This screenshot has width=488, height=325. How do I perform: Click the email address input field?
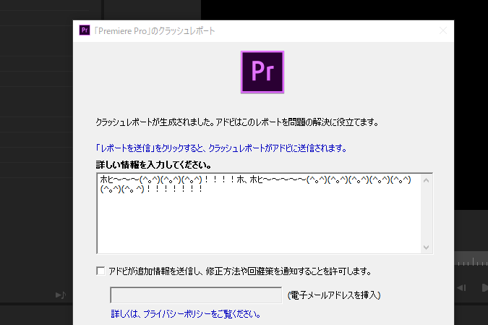(196, 295)
